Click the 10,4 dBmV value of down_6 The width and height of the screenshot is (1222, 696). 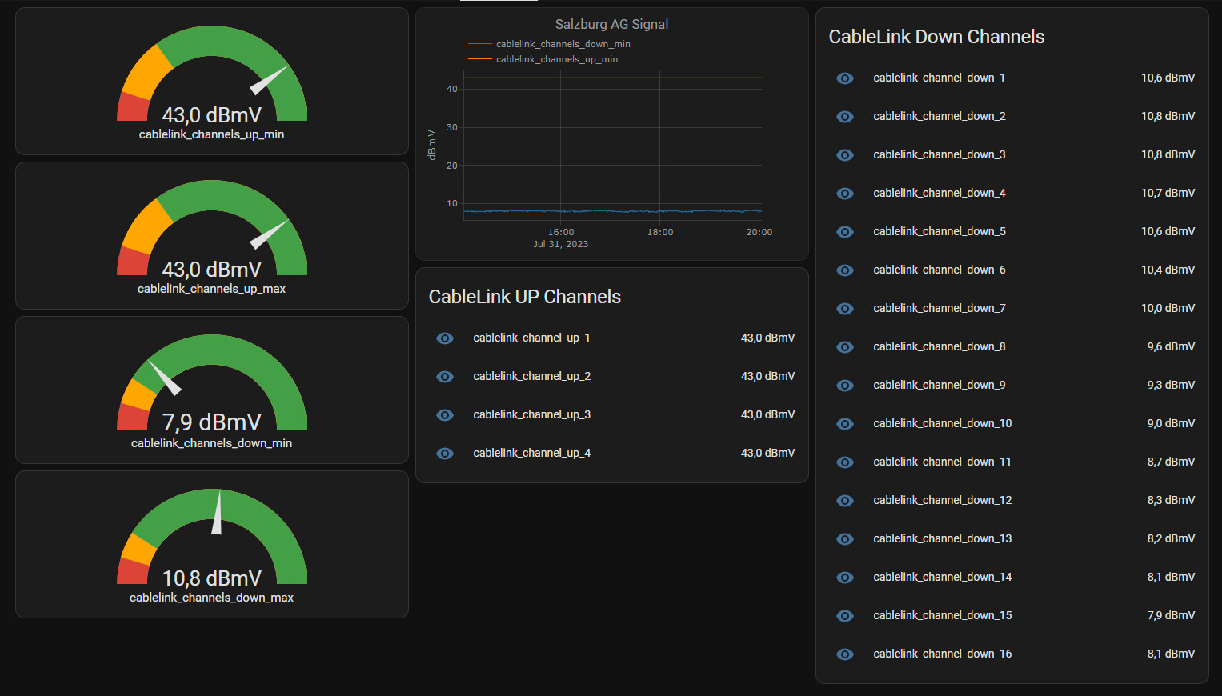(1168, 270)
